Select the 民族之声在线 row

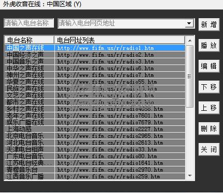[x=95, y=88]
